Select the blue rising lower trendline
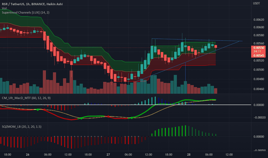Image resolution: width=268 pixels, height=158 pixels. coord(188,61)
